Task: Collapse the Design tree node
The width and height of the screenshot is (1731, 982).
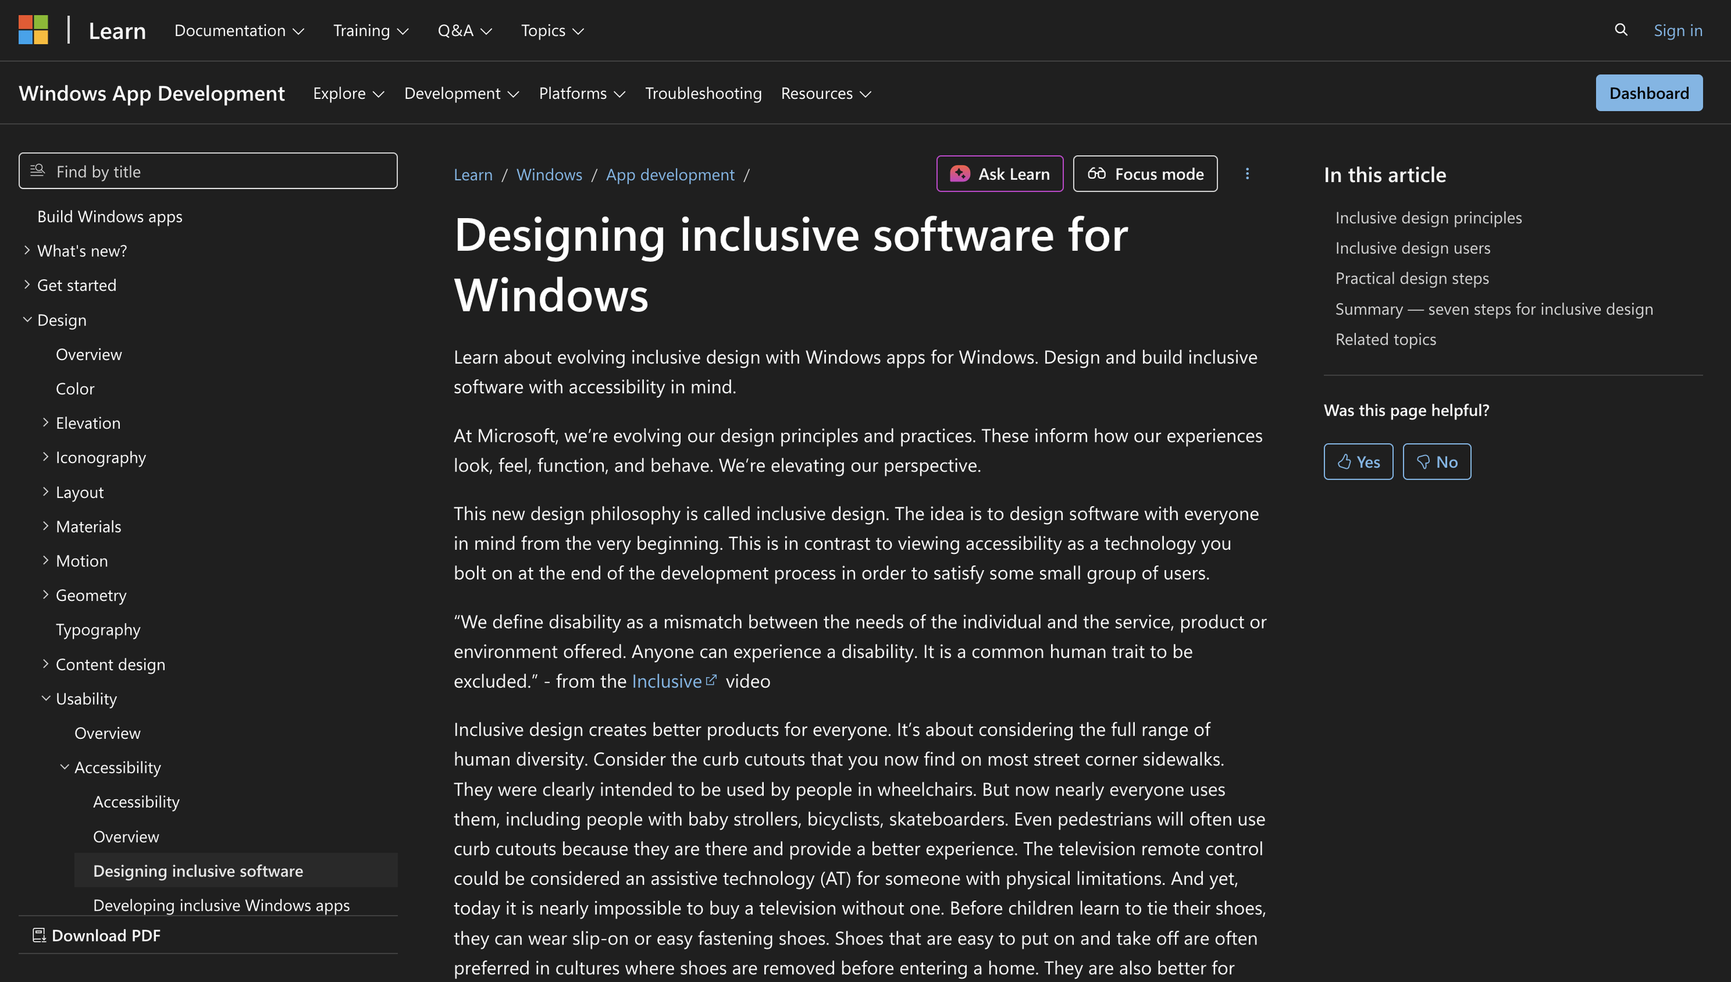Action: (x=26, y=319)
